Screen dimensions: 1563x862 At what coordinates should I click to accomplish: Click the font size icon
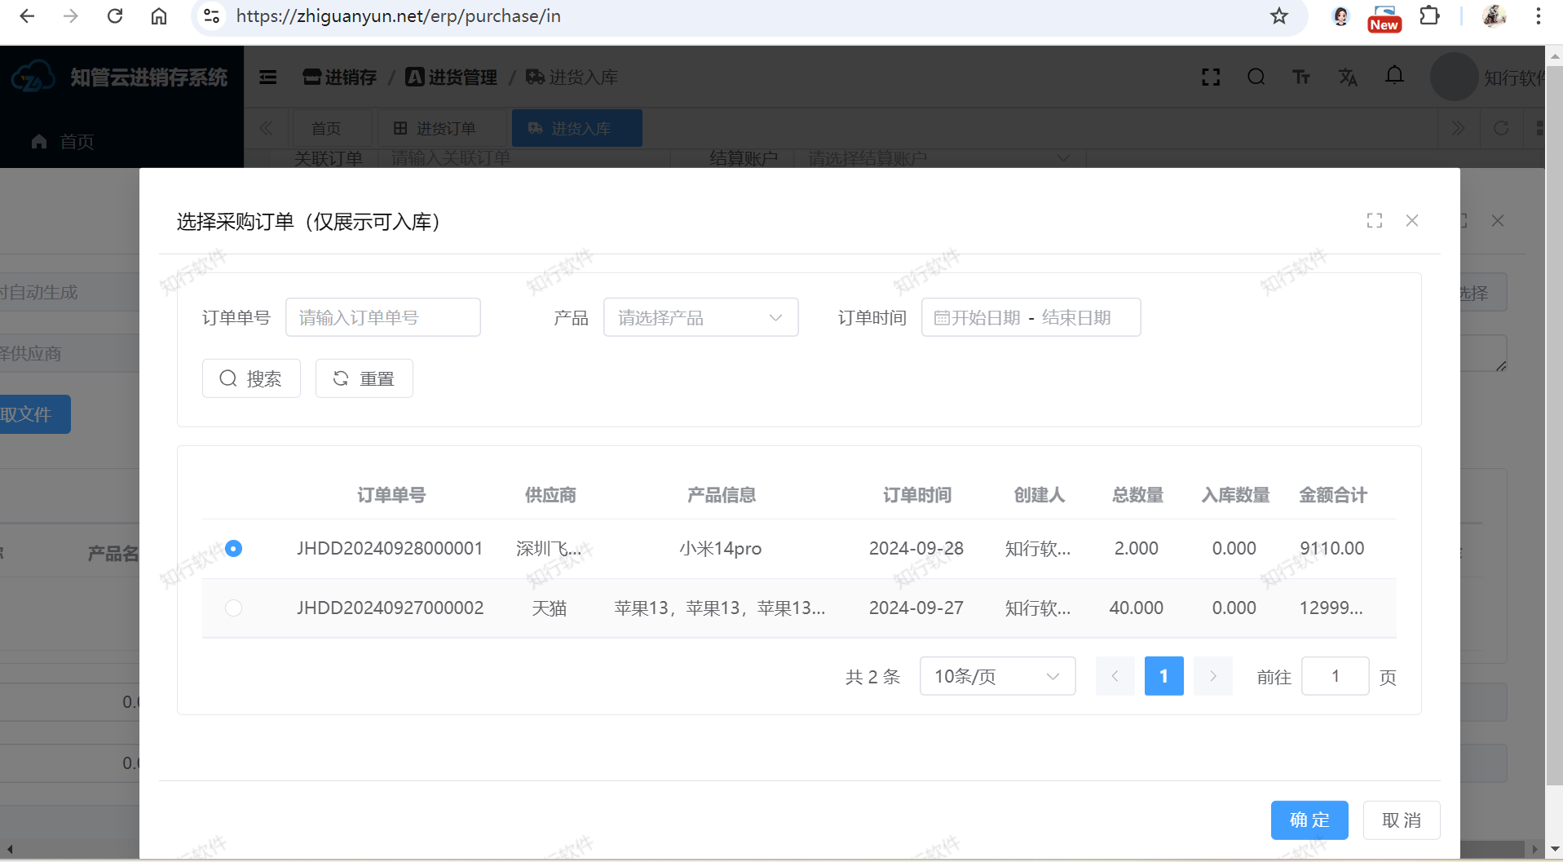1301,77
